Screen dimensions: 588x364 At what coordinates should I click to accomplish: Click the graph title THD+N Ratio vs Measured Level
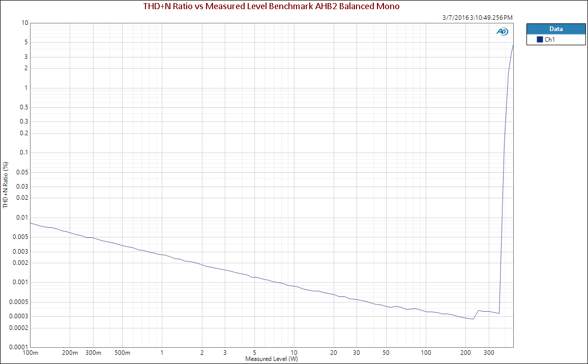pyautogui.click(x=271, y=6)
